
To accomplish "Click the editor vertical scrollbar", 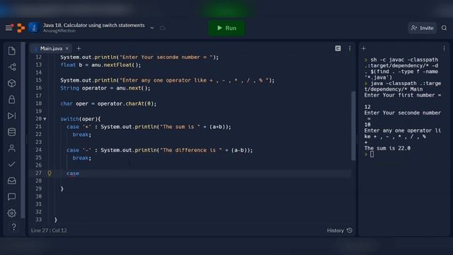I will (x=353, y=126).
